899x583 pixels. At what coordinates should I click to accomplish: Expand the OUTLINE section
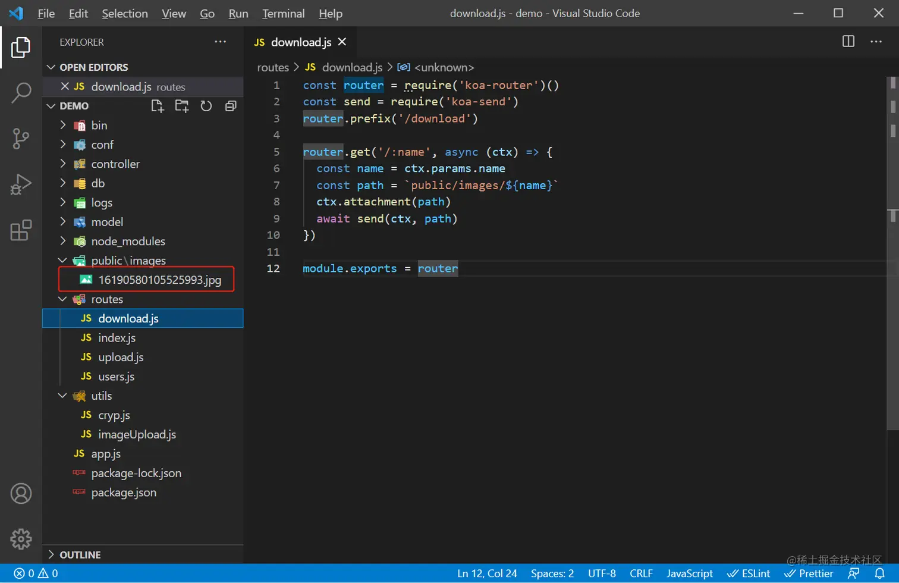click(80, 554)
